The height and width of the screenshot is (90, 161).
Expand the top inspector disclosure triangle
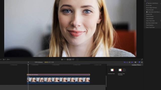click(x=145, y=1)
